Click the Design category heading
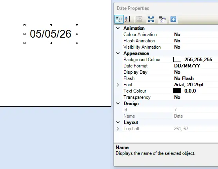Screen dimensions: 218x169 [131, 104]
